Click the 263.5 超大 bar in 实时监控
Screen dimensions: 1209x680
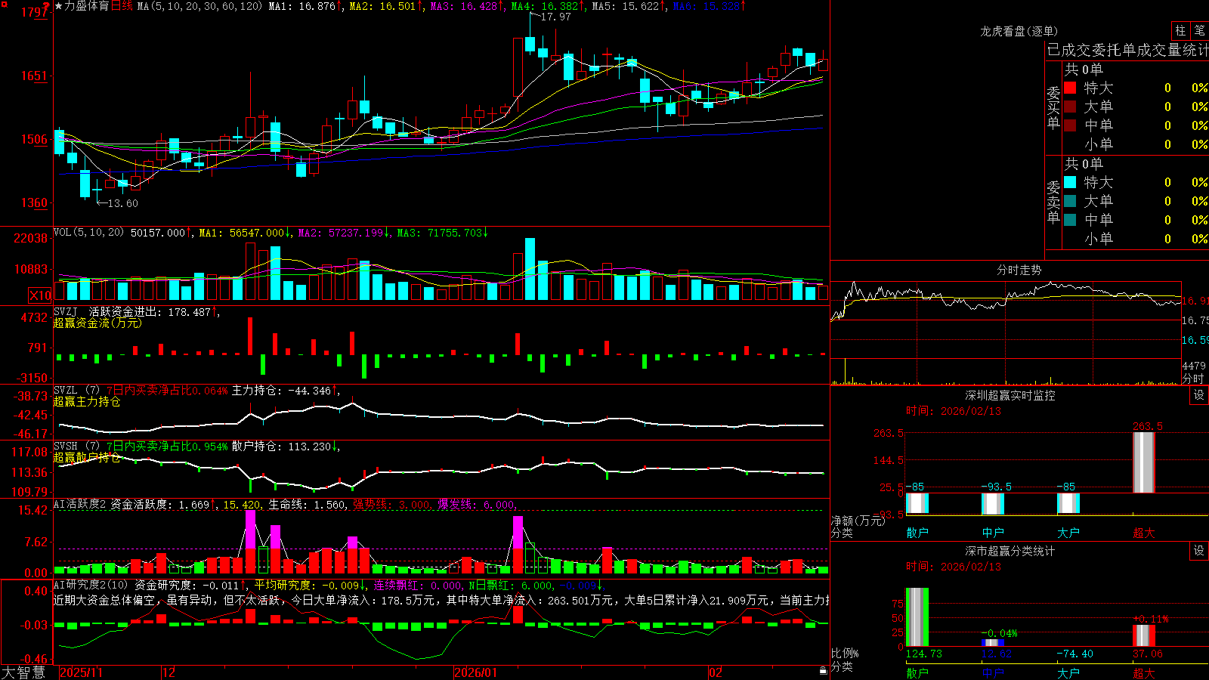tap(1144, 462)
